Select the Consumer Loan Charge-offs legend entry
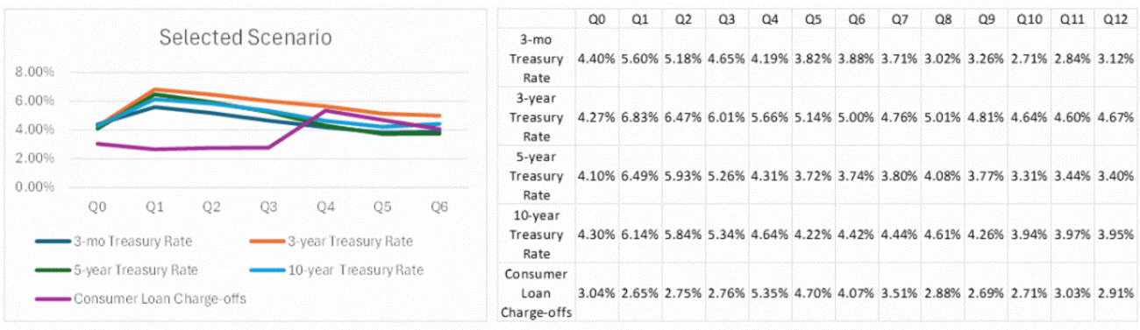 pos(140,298)
